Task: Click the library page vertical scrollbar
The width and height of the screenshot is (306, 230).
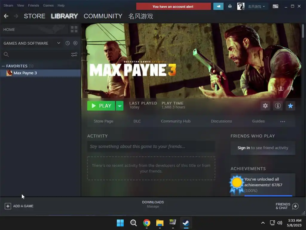Action: (303, 31)
